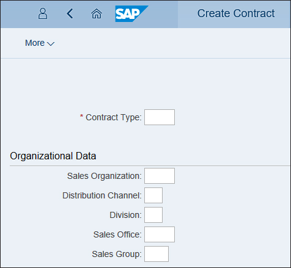Expand the More menu
The image size is (291, 268).
click(x=40, y=43)
